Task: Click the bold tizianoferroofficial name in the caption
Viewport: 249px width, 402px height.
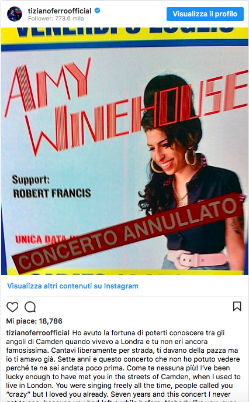Action: [37, 333]
